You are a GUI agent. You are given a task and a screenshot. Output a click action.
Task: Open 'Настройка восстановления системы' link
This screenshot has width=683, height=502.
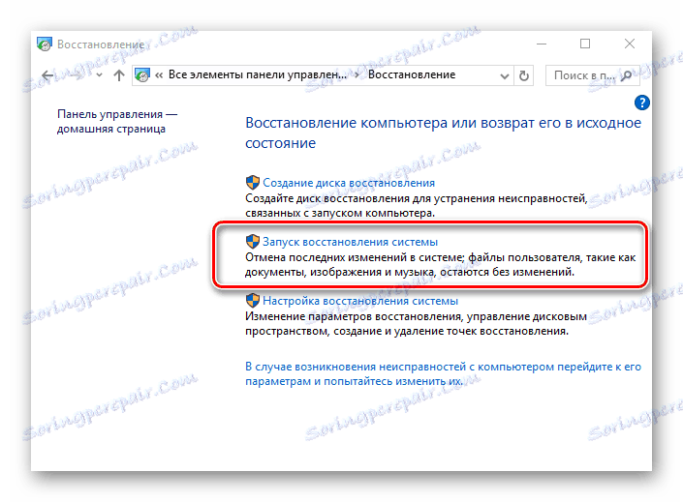360,301
